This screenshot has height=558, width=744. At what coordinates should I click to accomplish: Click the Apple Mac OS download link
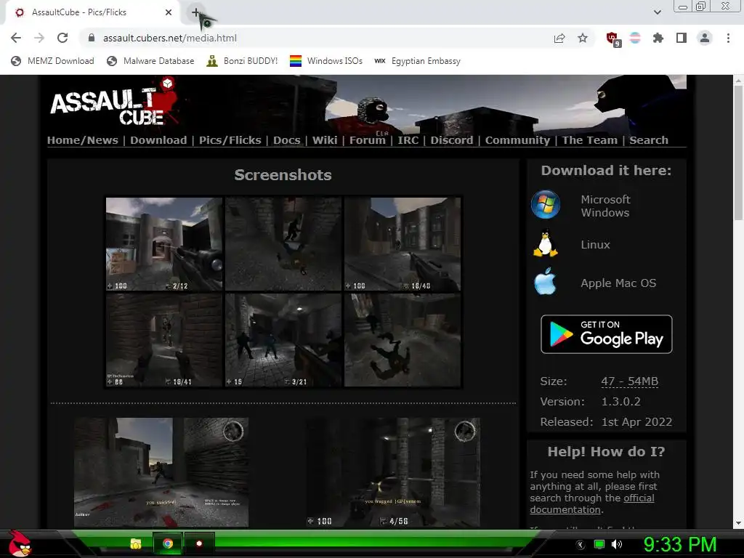tap(618, 283)
